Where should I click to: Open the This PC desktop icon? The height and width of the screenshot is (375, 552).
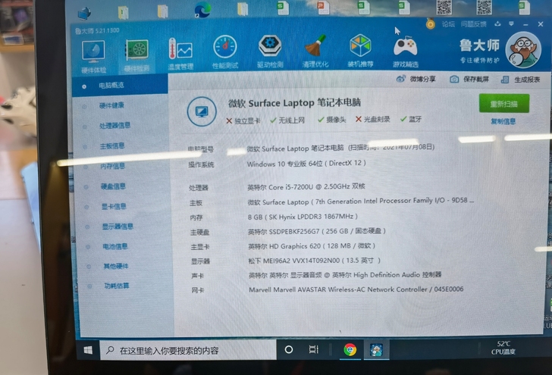84,13
